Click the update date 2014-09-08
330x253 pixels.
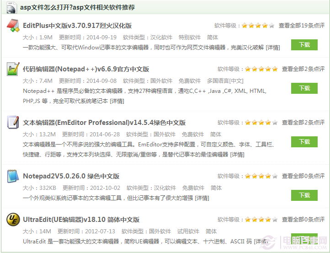coord(101,81)
